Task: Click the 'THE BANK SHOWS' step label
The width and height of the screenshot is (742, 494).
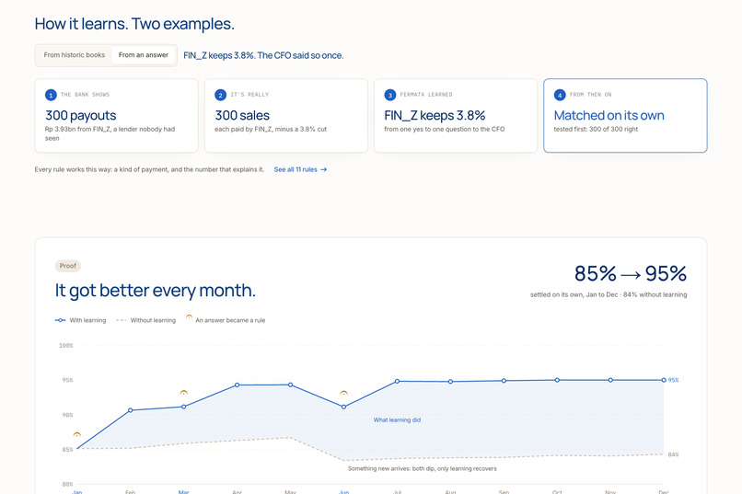Action: coord(86,95)
